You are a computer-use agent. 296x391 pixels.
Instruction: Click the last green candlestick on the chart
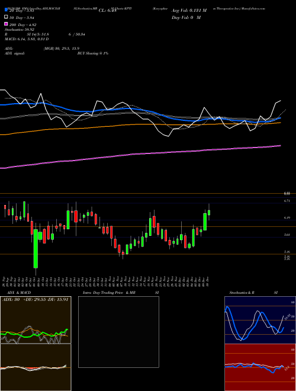pos(209,212)
